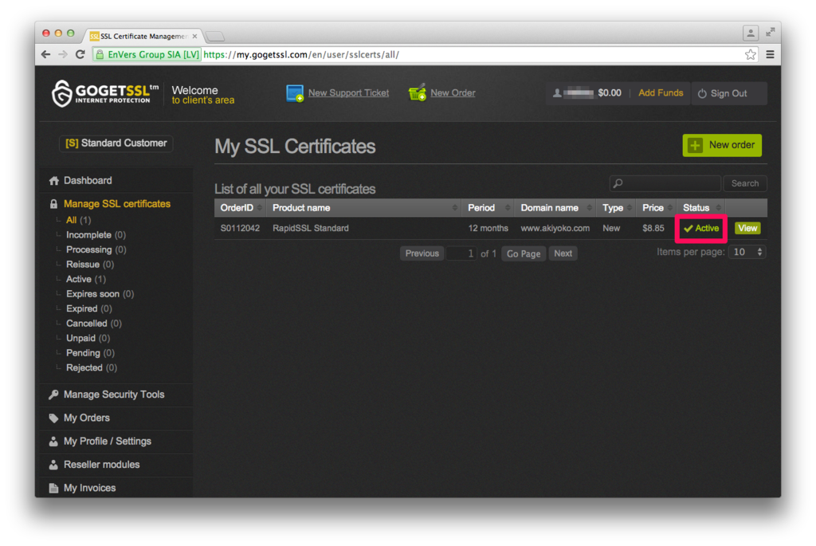Click the green New order button
This screenshot has width=816, height=546.
pyautogui.click(x=722, y=145)
